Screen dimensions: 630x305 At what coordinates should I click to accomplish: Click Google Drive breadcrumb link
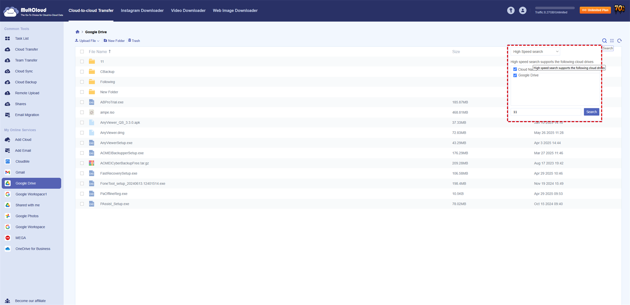click(x=96, y=32)
